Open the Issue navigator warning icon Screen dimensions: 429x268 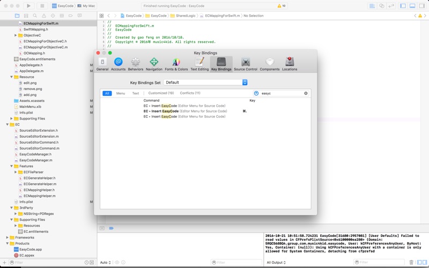(x=44, y=16)
